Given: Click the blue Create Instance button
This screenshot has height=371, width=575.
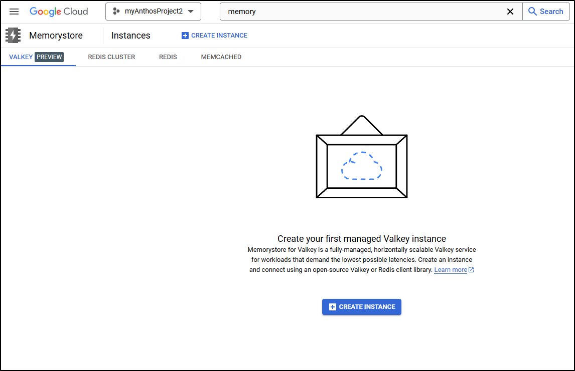Looking at the screenshot, I should click(x=362, y=307).
